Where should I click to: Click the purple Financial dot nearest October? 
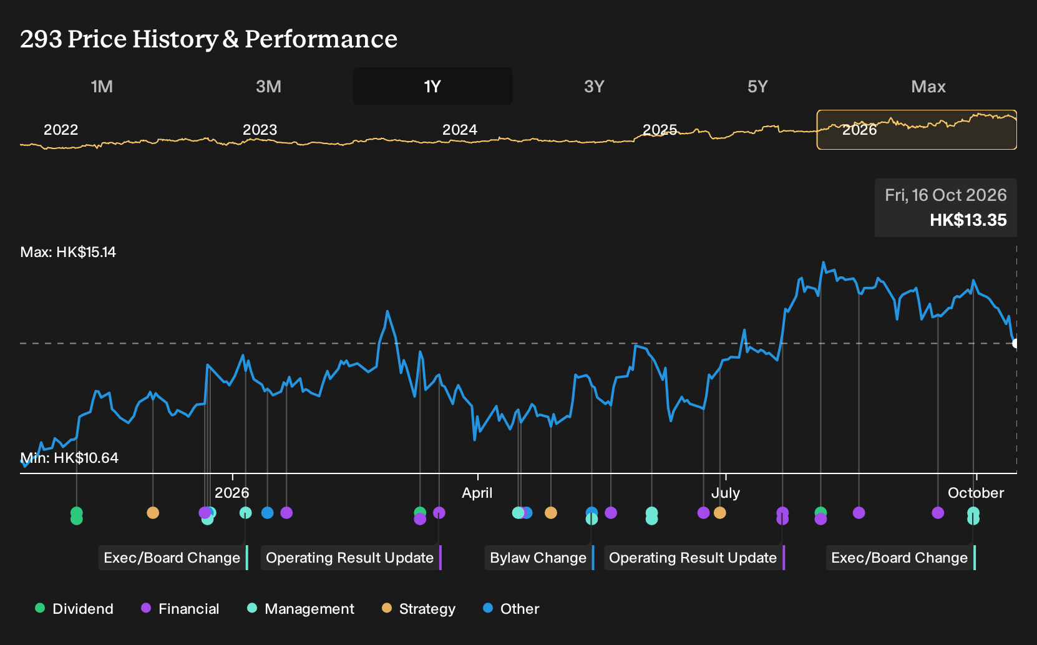tap(938, 513)
